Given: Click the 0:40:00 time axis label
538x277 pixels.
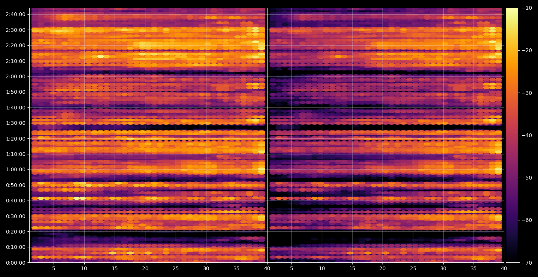Looking at the screenshot, I should [x=16, y=200].
